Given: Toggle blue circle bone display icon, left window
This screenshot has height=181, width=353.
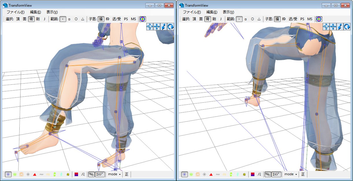Looking at the screenshot, I should click(8, 174).
